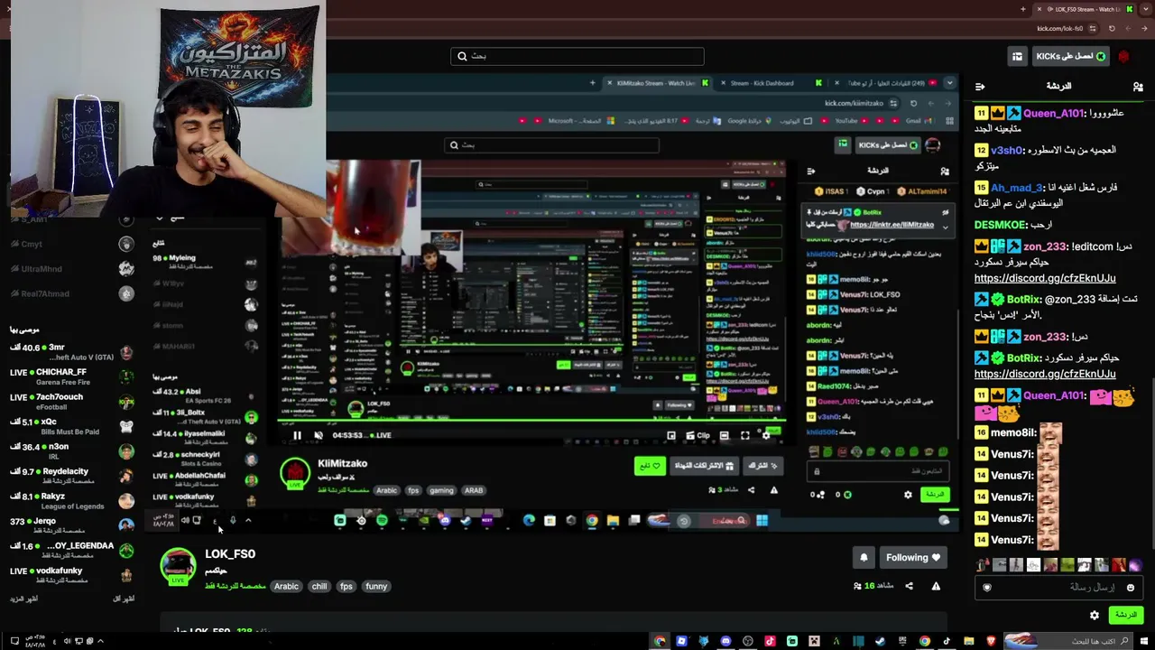Click the 16 مشاهد viewer count
Image resolution: width=1155 pixels, height=650 pixels.
873,586
